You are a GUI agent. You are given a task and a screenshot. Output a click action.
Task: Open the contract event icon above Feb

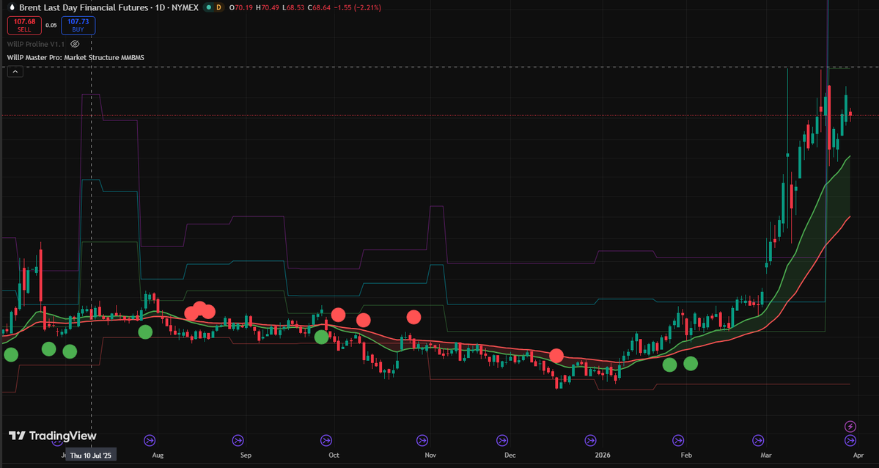(x=678, y=441)
